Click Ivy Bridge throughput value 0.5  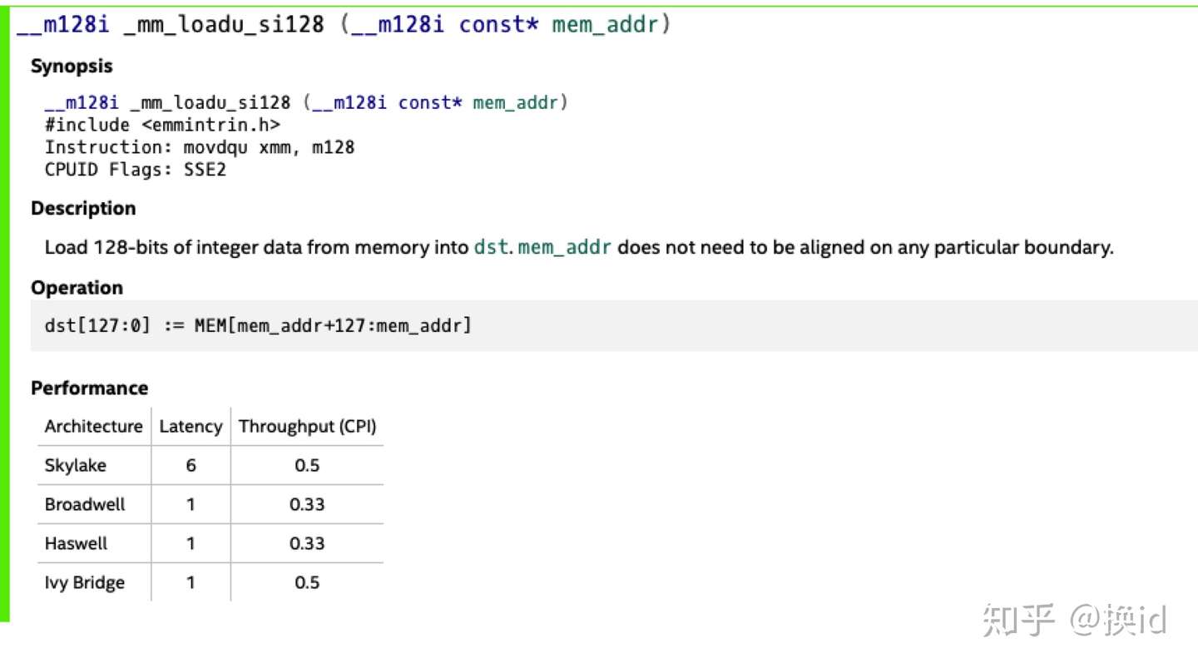tap(307, 583)
